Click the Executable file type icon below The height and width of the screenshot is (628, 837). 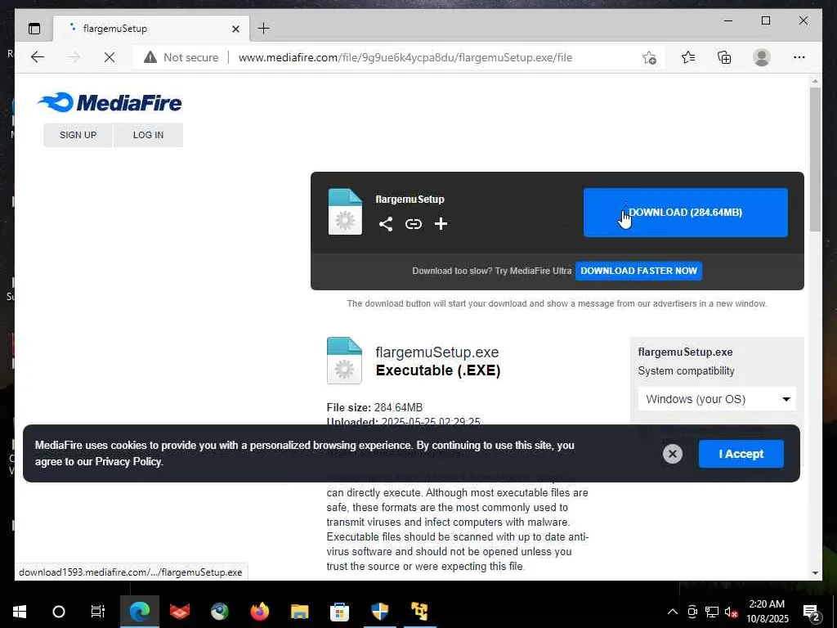click(344, 361)
